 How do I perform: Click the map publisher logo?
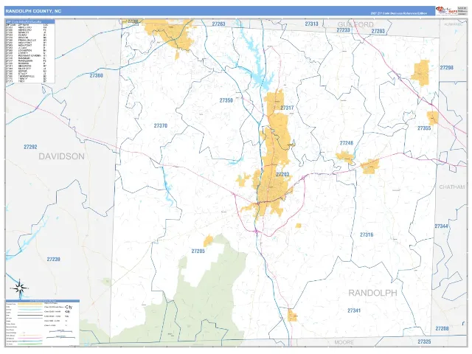[447, 11]
